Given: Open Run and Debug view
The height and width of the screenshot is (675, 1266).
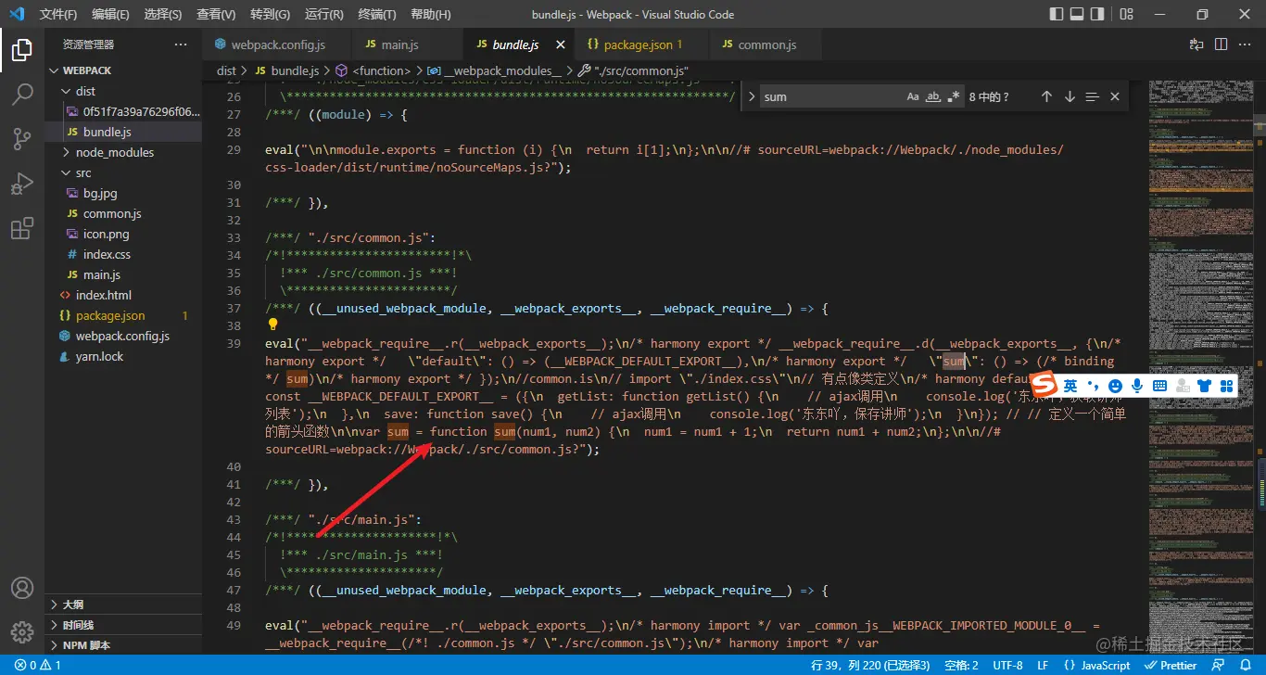Looking at the screenshot, I should point(22,184).
